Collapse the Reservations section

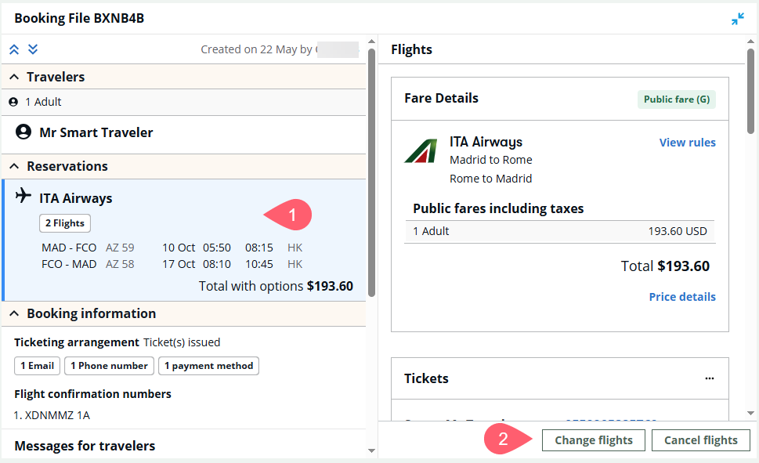pyautogui.click(x=15, y=166)
